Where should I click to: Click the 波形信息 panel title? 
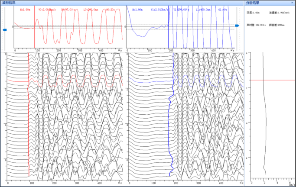pos(10,3)
